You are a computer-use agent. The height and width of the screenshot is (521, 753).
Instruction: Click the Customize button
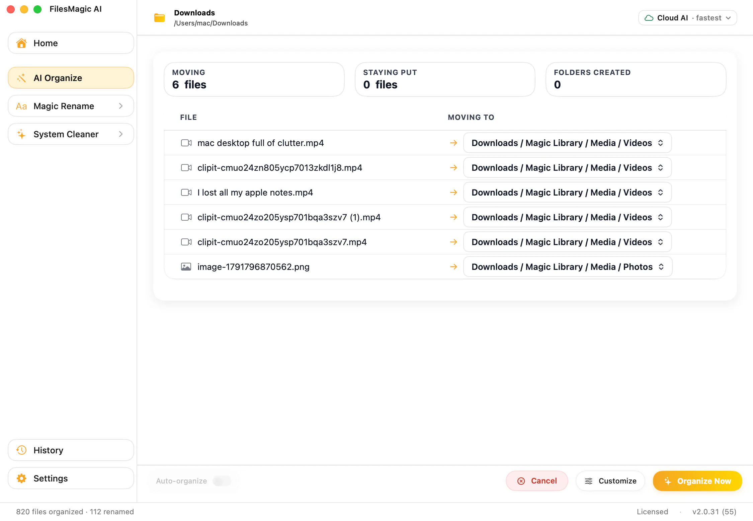point(610,481)
